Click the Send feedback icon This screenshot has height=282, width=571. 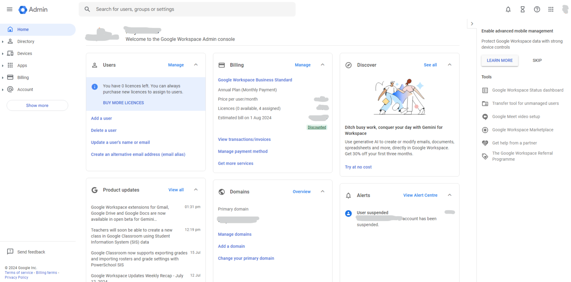click(10, 252)
